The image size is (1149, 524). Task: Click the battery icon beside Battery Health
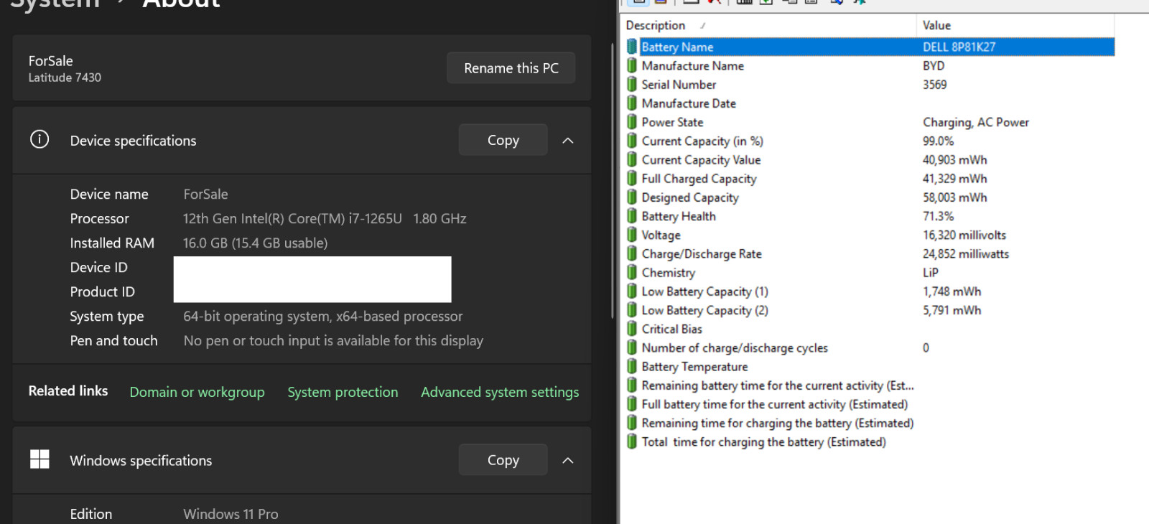[632, 216]
